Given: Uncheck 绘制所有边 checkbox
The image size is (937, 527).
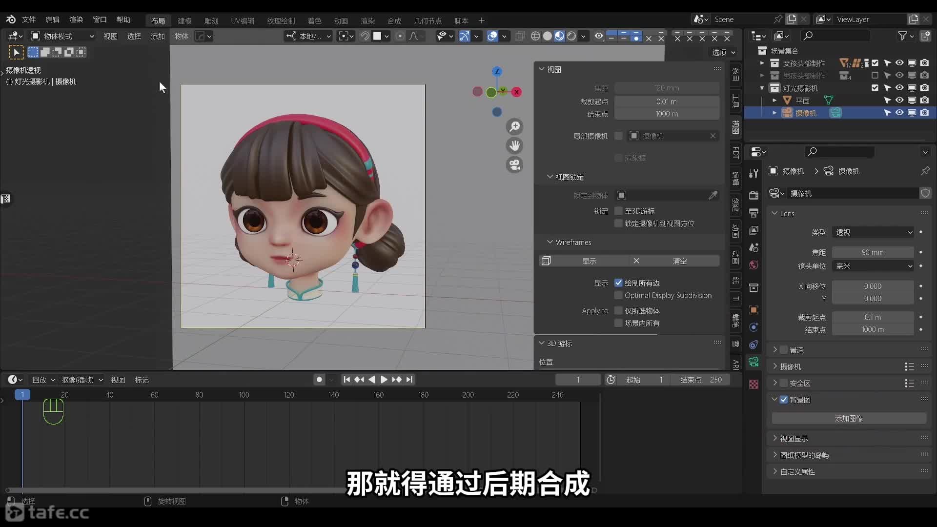Looking at the screenshot, I should tap(618, 283).
